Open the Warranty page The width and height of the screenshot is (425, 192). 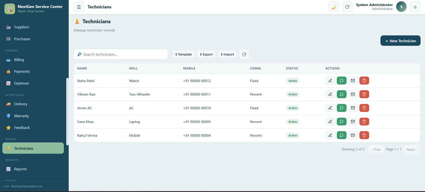point(33,116)
